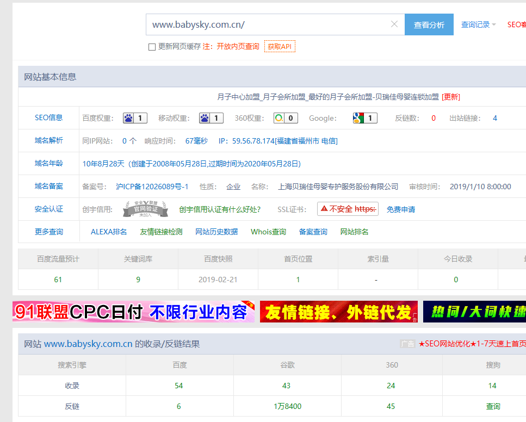Click the 网站历史数据 link

click(x=216, y=232)
